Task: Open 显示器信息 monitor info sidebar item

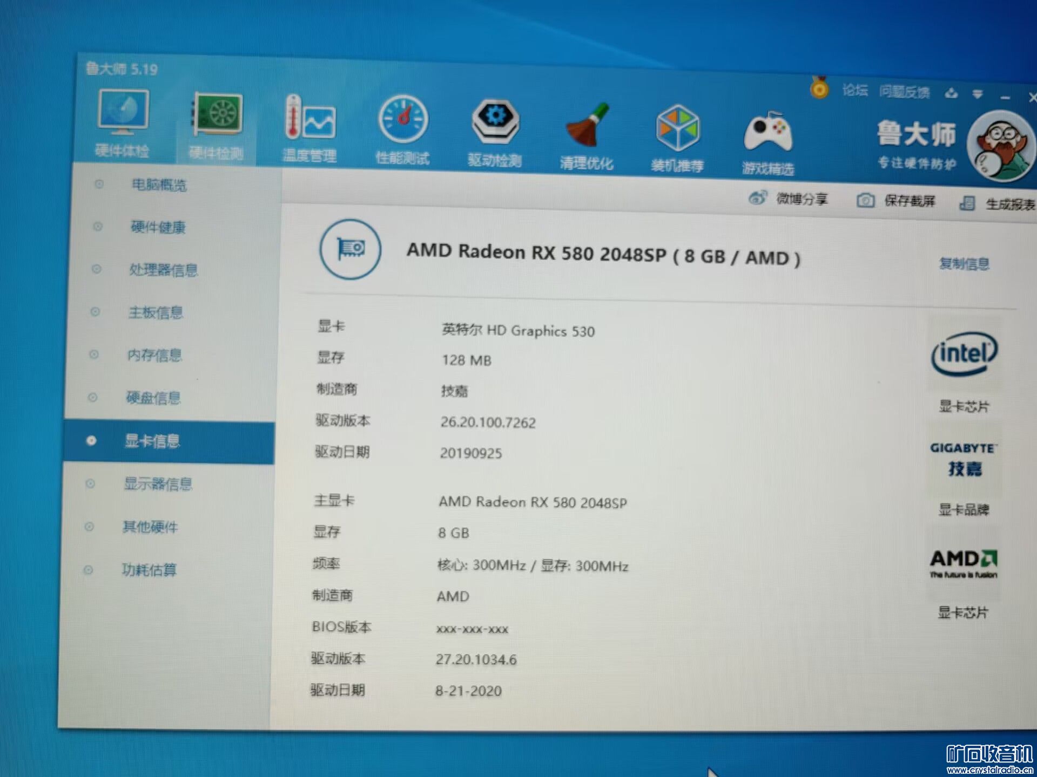Action: click(x=158, y=484)
